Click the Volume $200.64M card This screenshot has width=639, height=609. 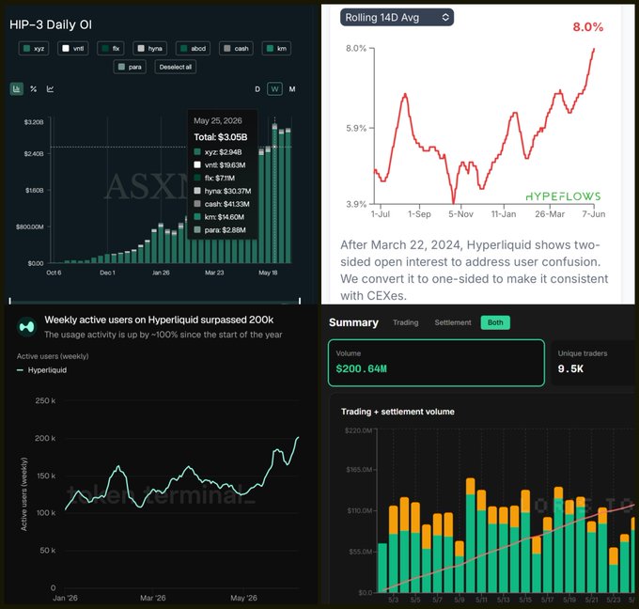pos(436,363)
